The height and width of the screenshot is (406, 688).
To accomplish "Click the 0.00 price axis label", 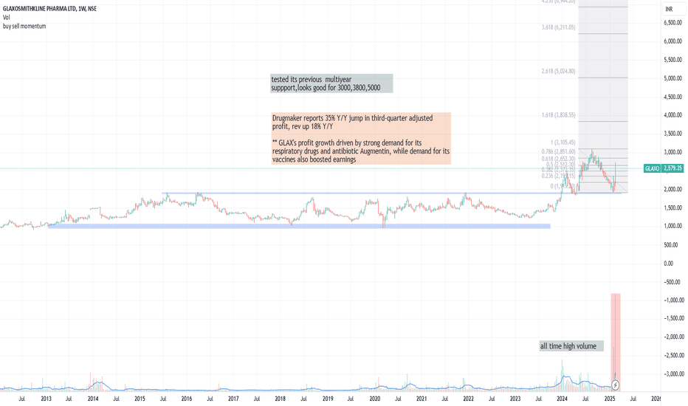I will click(x=668, y=264).
